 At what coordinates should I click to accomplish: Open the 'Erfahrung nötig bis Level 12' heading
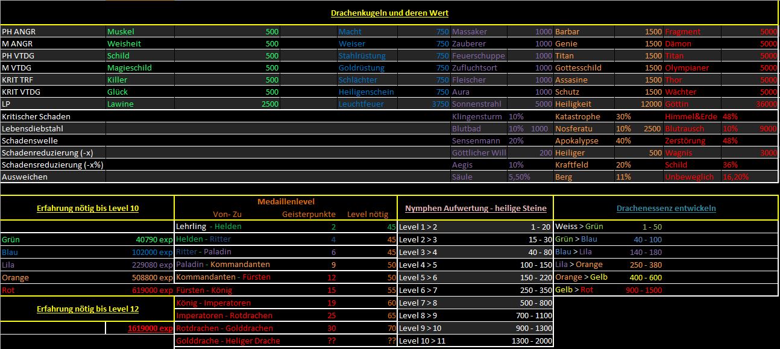pyautogui.click(x=87, y=309)
